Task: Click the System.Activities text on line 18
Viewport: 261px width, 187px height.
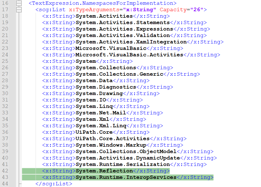Action: coord(104,16)
